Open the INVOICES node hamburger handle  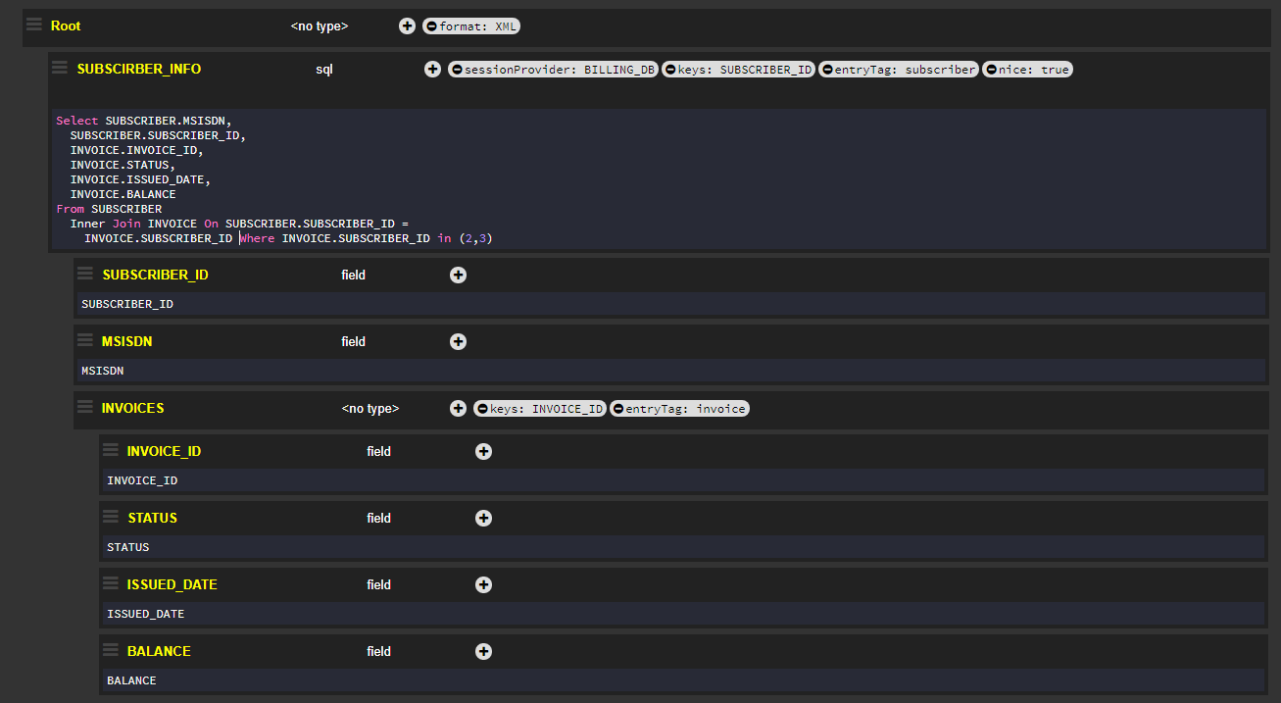pyautogui.click(x=85, y=408)
